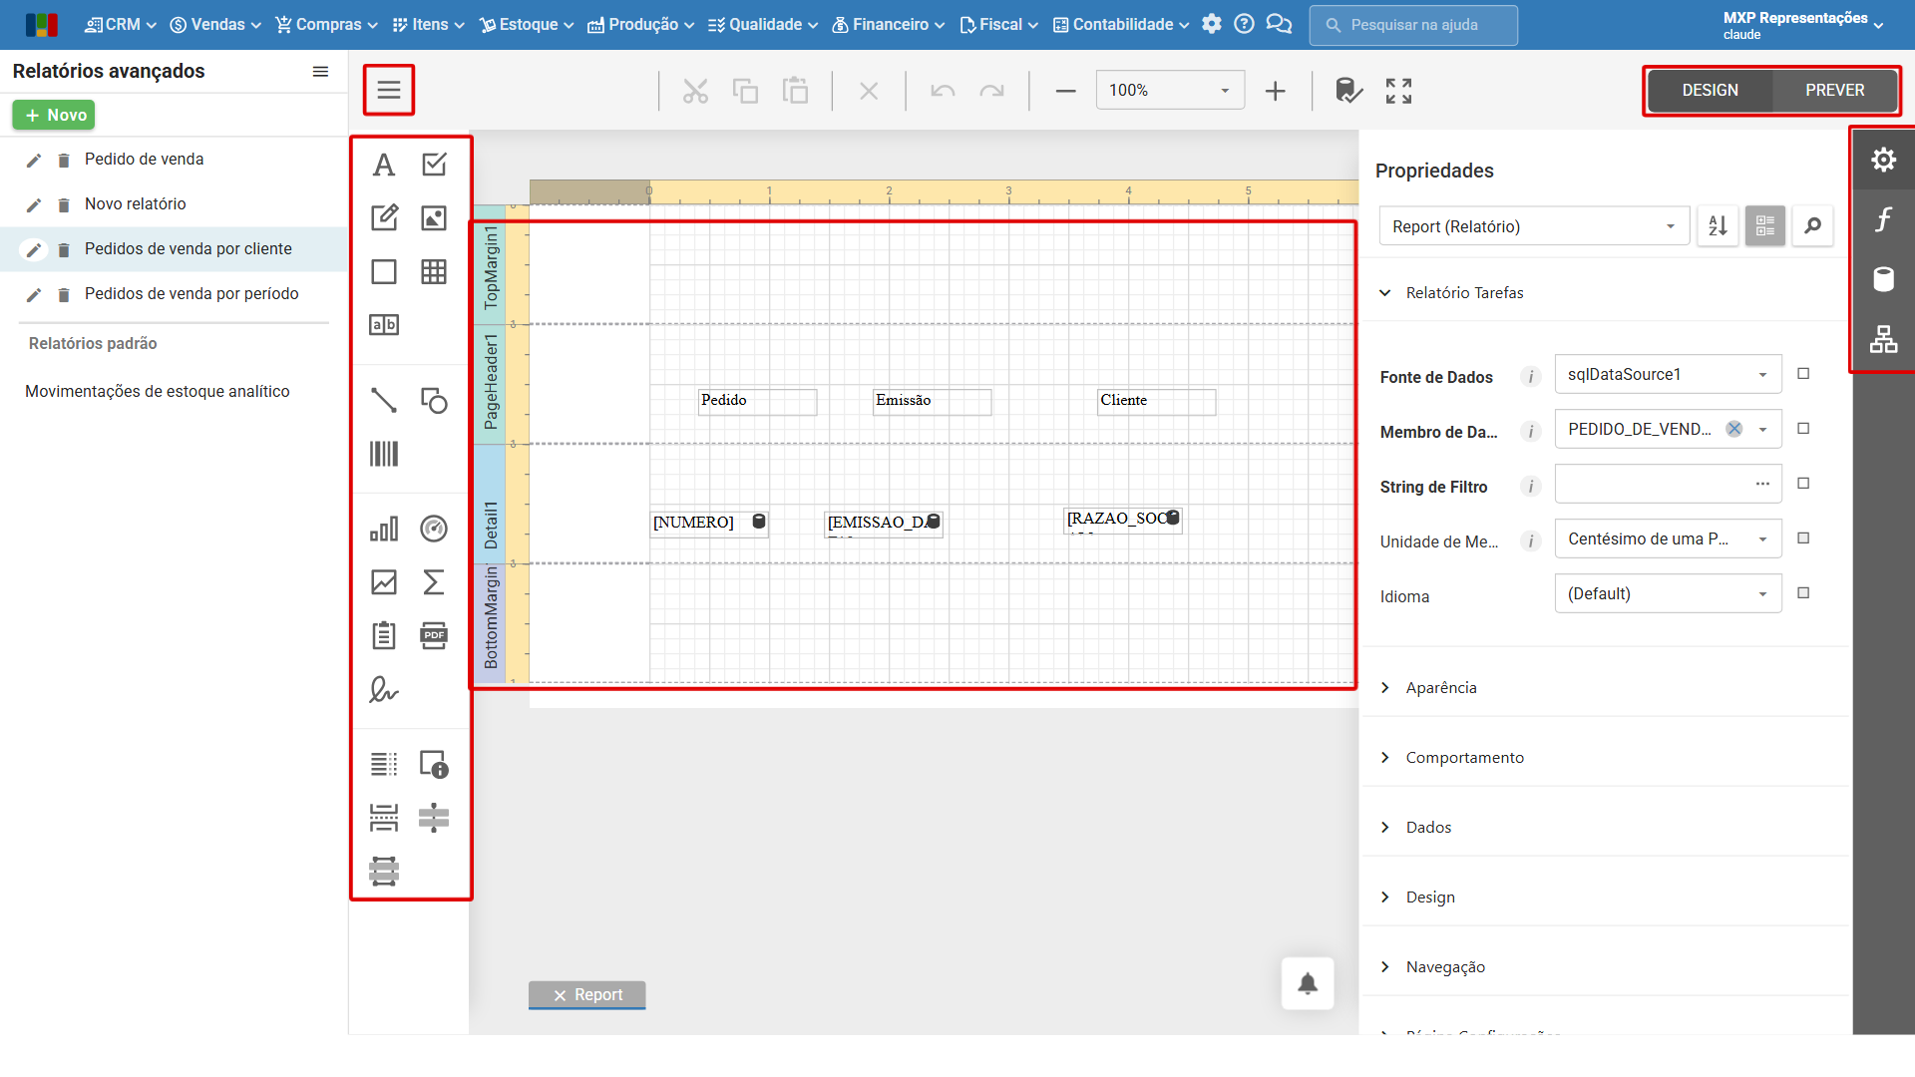Open Movimentações de estoque analítico report
Viewport: 1915px width, 1077px height.
pyautogui.click(x=158, y=392)
